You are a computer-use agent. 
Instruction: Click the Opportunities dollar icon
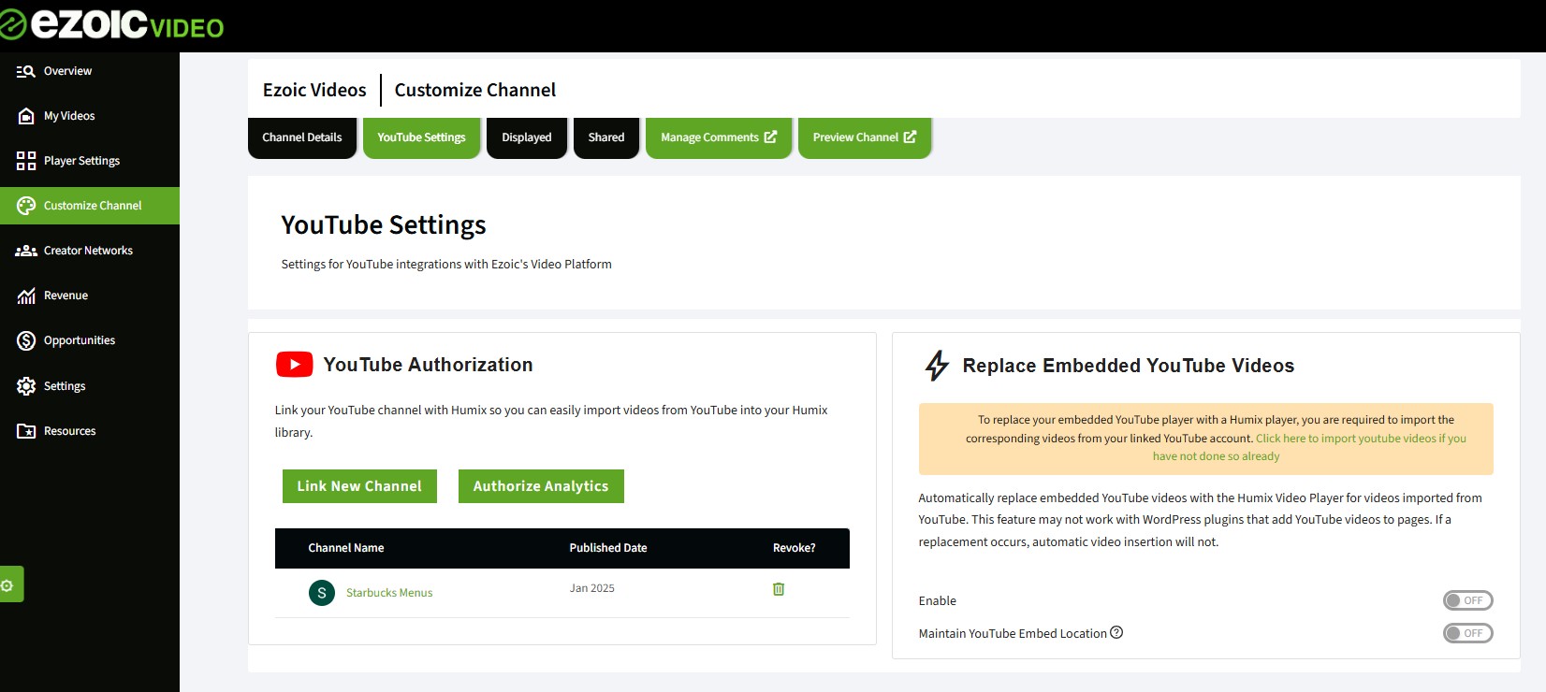click(26, 340)
